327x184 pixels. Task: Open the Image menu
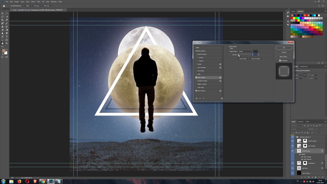[x=16, y=2]
